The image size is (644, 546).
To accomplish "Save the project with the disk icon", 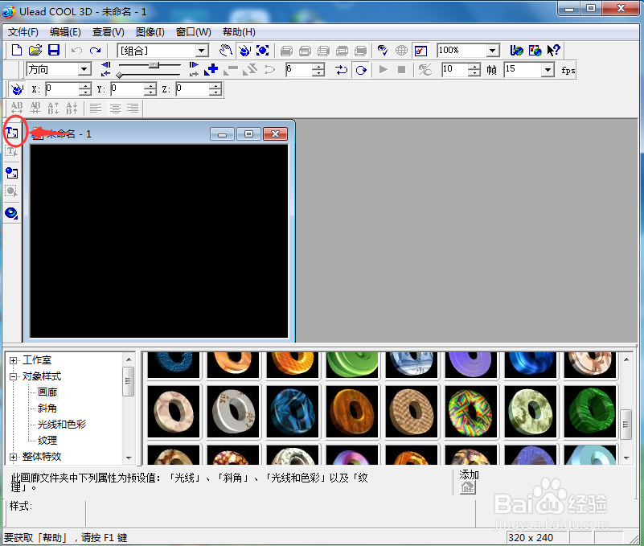I will pyautogui.click(x=54, y=50).
